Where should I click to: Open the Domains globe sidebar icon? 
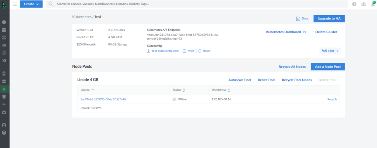4,74
